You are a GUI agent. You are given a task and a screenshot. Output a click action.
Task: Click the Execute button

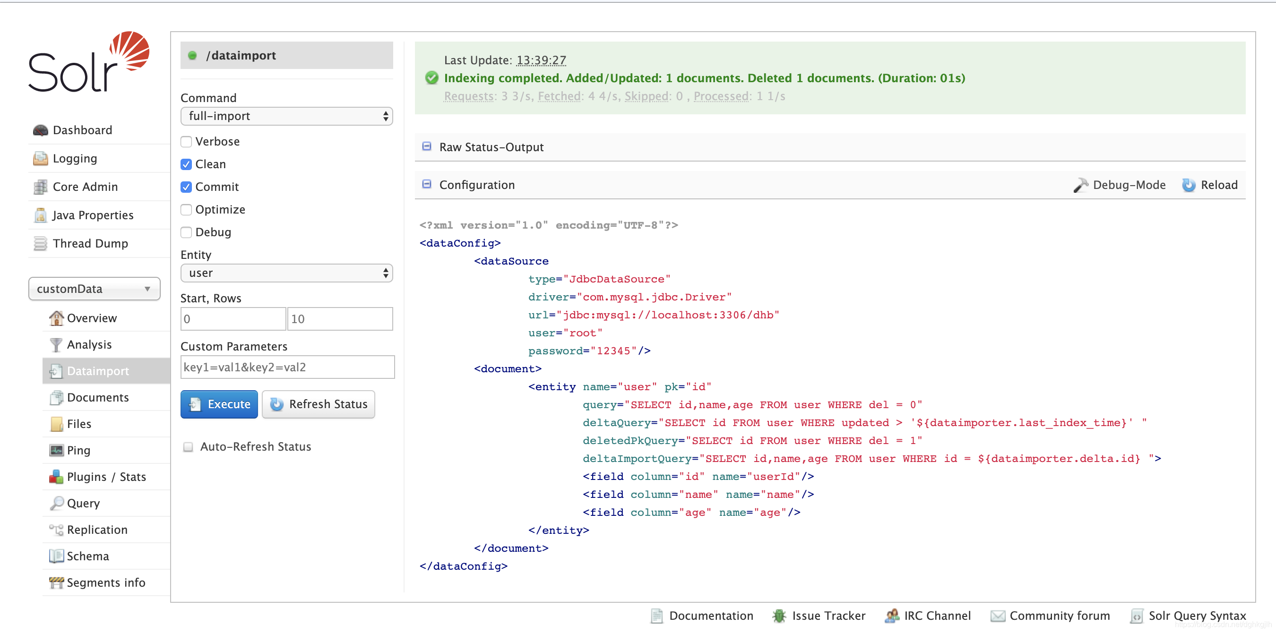pos(219,404)
